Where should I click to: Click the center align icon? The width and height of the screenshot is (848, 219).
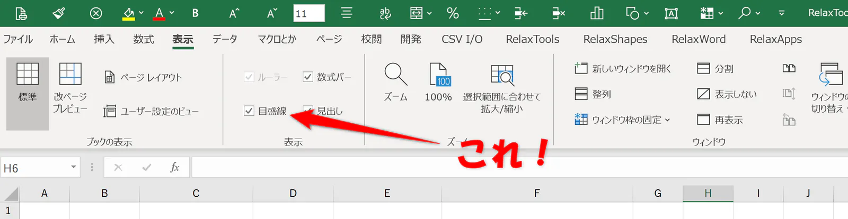pyautogui.click(x=347, y=13)
